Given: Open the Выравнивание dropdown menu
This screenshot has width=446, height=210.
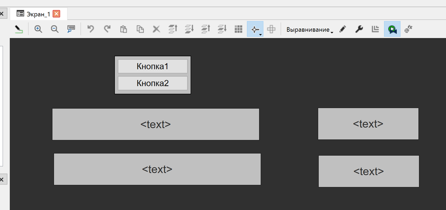Looking at the screenshot, I should click(x=310, y=30).
